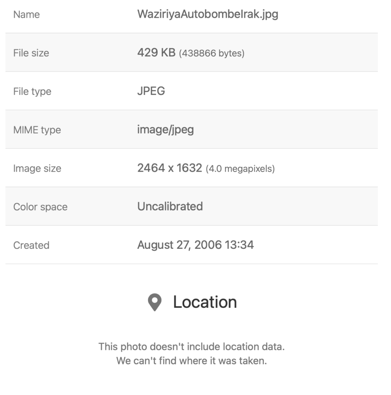This screenshot has width=391, height=395.
Task: Click the 2464 x 1632 dimensions value
Action: [x=170, y=168]
